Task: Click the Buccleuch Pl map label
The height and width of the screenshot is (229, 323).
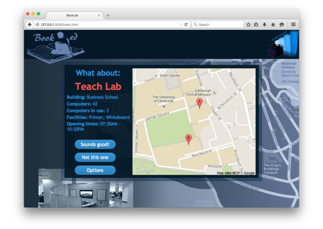Action: [x=202, y=153]
